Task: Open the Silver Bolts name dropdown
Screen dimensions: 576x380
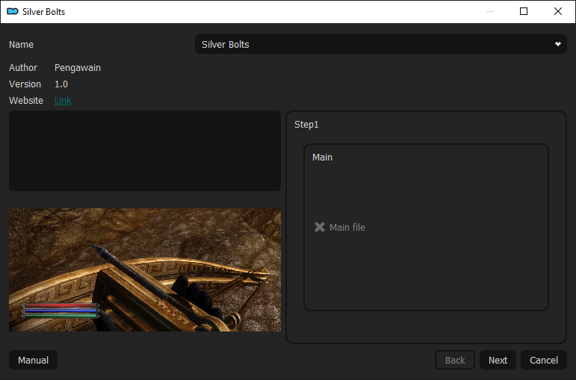Action: (380, 45)
